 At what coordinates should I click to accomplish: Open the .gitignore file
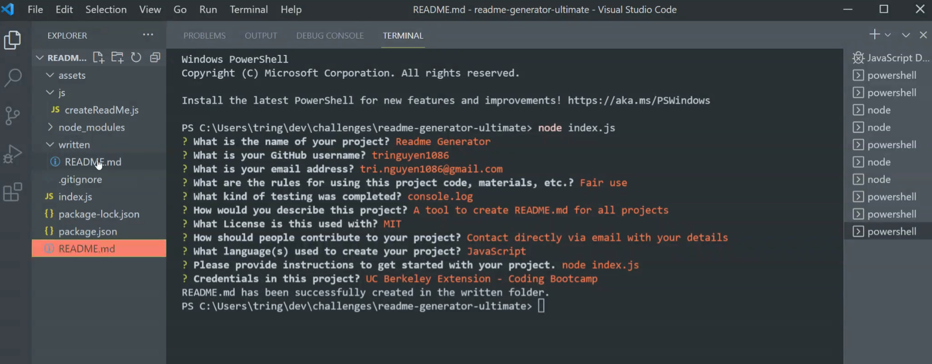click(99, 179)
